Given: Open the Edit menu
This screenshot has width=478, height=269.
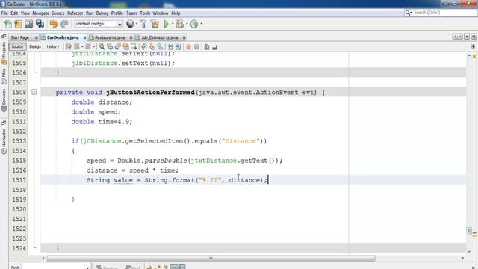Looking at the screenshot, I should click(x=14, y=13).
